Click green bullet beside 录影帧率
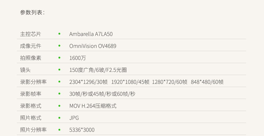The width and height of the screenshot is (264, 136). point(59,94)
